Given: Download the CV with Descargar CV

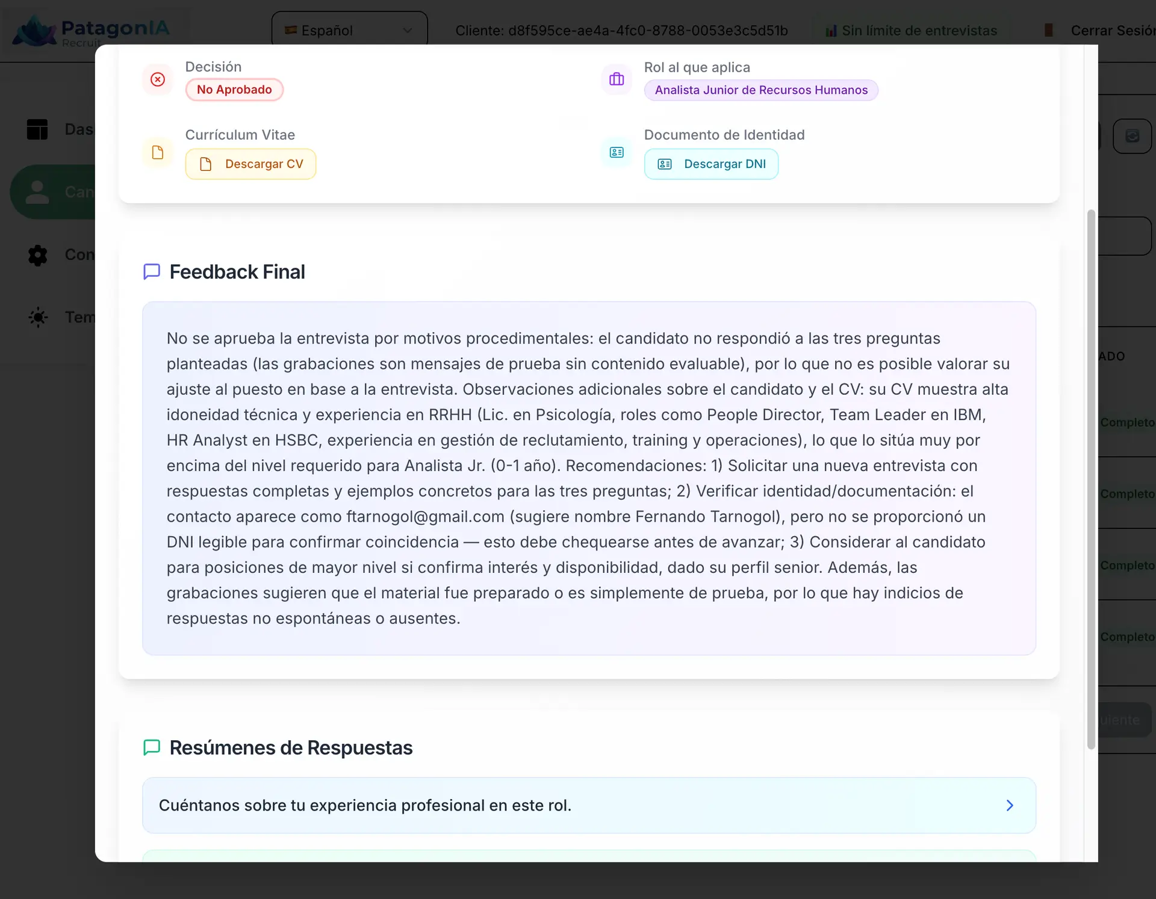Looking at the screenshot, I should [x=250, y=164].
